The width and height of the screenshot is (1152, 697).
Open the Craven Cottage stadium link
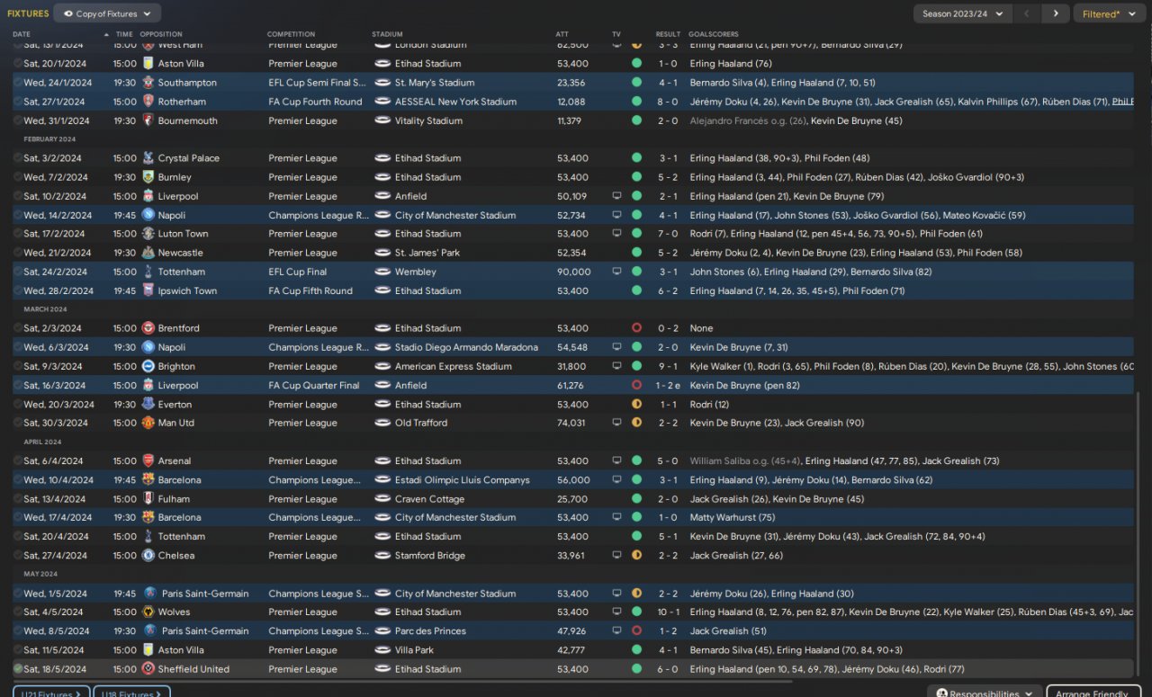pyautogui.click(x=428, y=498)
